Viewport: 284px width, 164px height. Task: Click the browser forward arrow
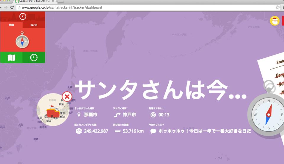(6, 7)
